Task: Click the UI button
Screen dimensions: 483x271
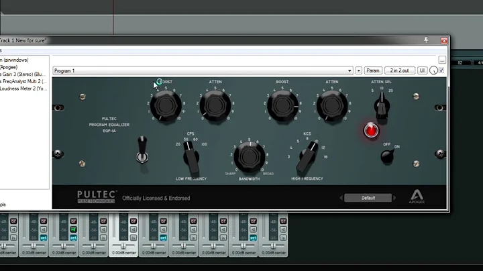Action: (422, 70)
